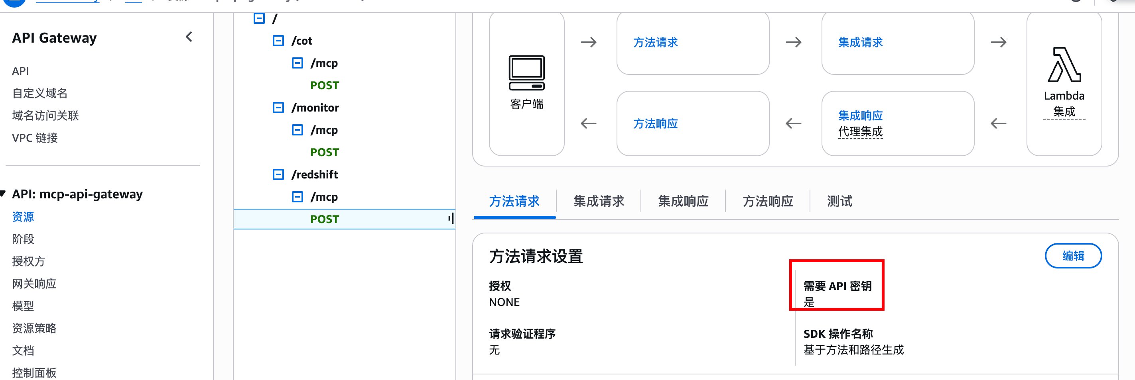Open the 方法请求 tab
Viewport: 1135px width, 380px height.
pos(514,201)
